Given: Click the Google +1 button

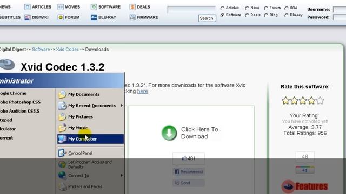Looking at the screenshot, I should point(305,170).
